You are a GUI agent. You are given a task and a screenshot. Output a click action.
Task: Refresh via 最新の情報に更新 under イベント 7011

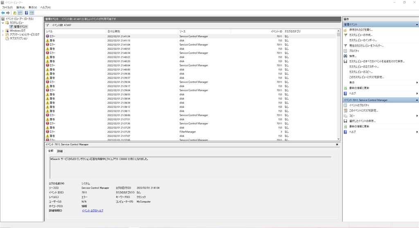coord(359,126)
